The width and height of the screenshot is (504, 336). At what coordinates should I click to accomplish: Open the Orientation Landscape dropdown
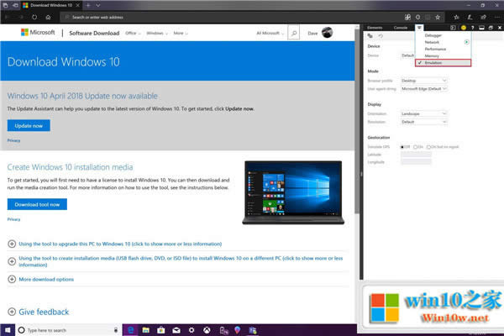[x=424, y=113]
